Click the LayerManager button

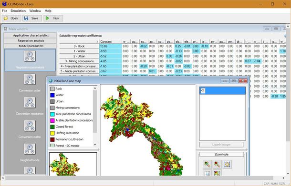(x=221, y=145)
